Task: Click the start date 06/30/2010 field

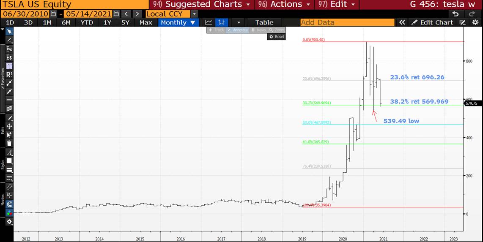Action: tap(25, 14)
